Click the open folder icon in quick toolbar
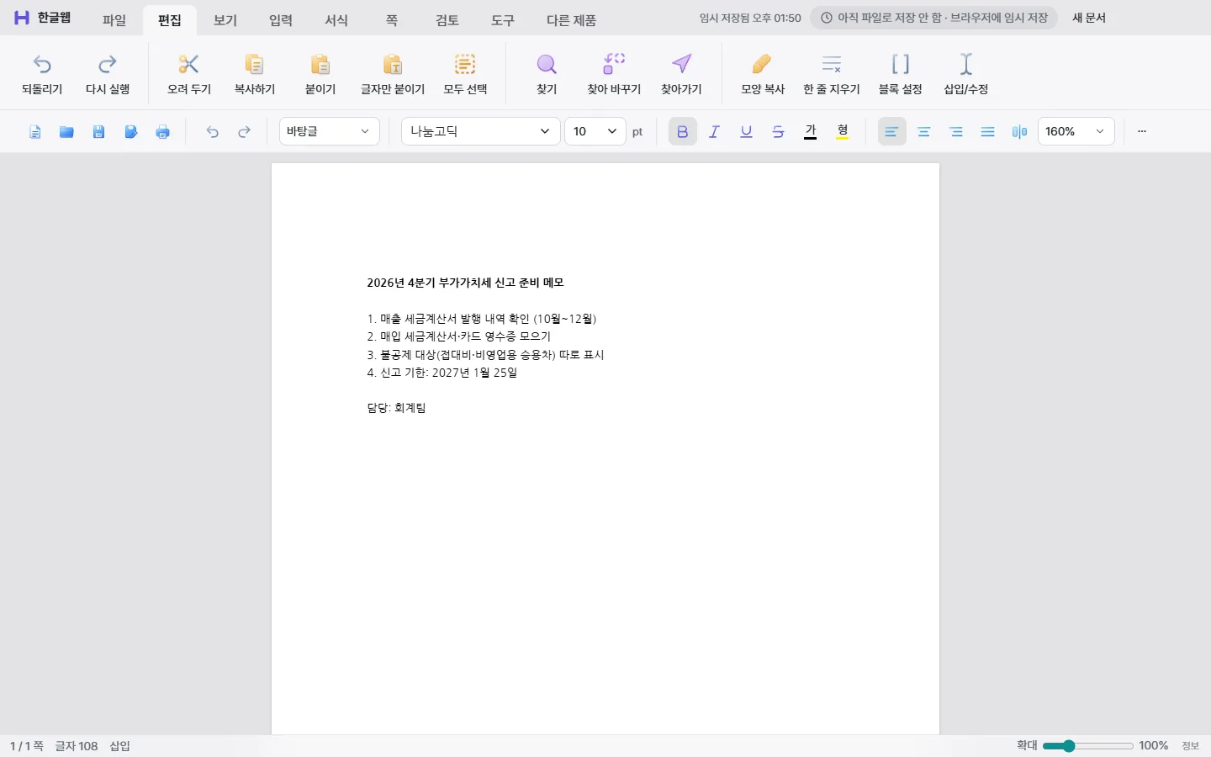The width and height of the screenshot is (1211, 757). pos(66,131)
